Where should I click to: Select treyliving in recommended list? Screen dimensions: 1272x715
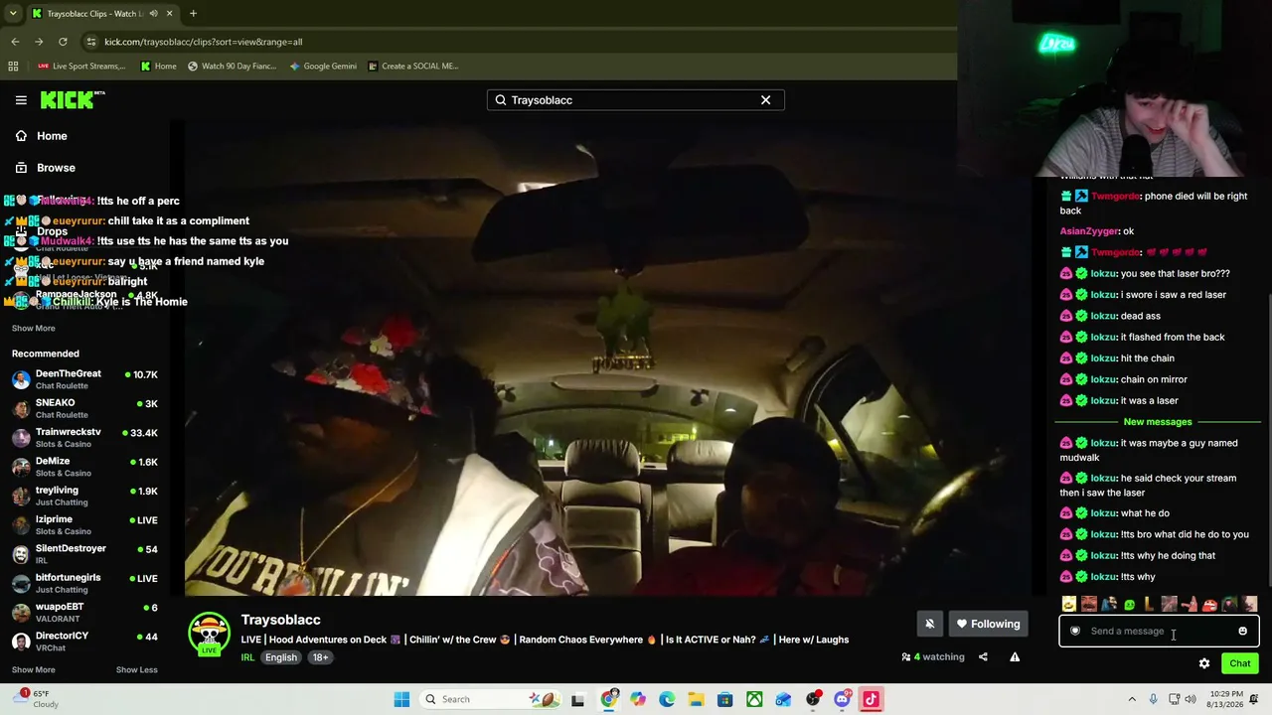click(85, 496)
